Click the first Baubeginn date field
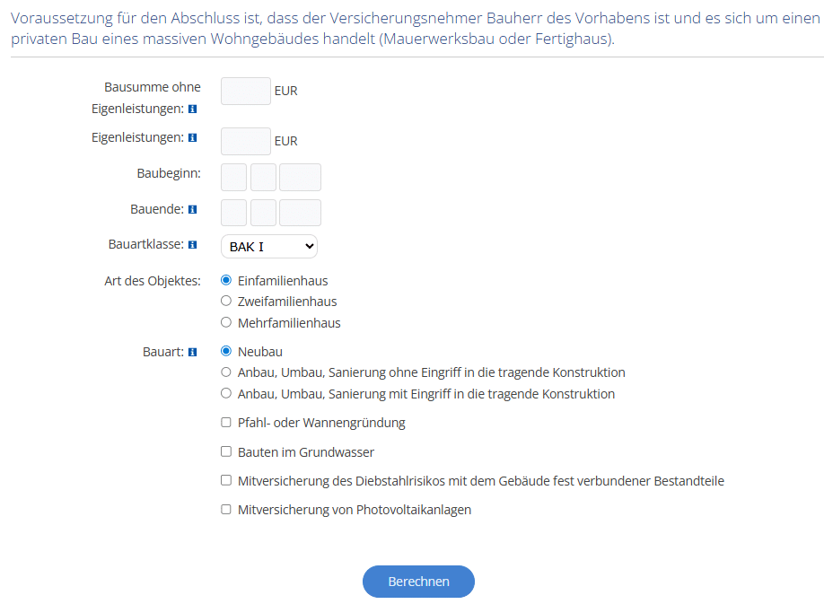 point(233,178)
